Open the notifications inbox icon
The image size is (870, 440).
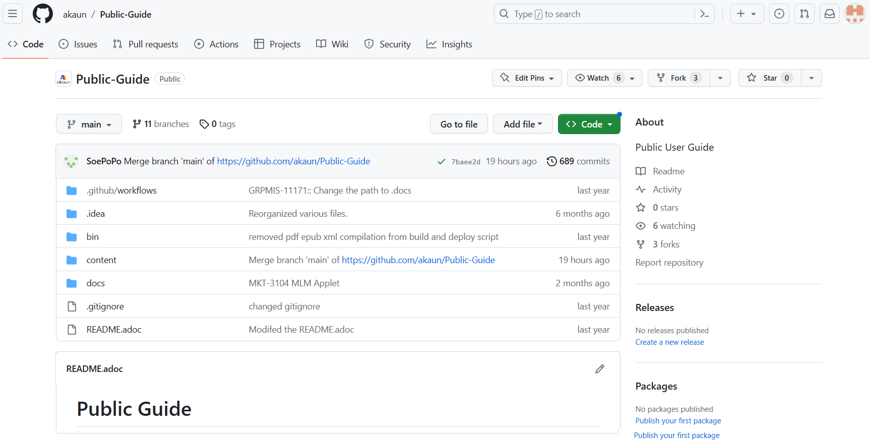click(x=830, y=14)
